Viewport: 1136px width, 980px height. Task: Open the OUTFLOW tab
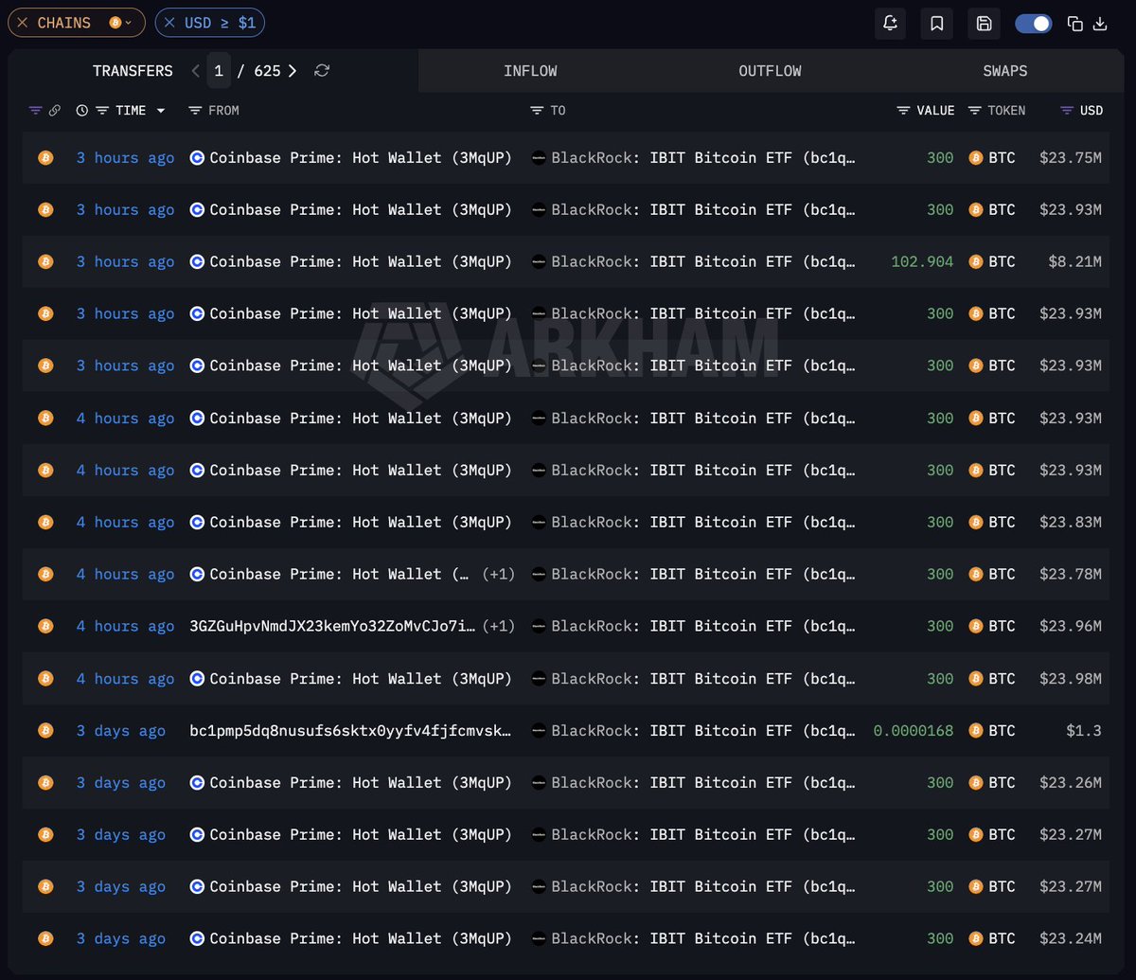770,71
